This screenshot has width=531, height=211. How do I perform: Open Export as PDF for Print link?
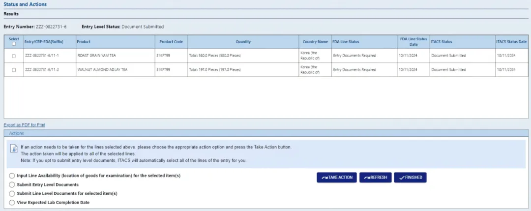24,125
